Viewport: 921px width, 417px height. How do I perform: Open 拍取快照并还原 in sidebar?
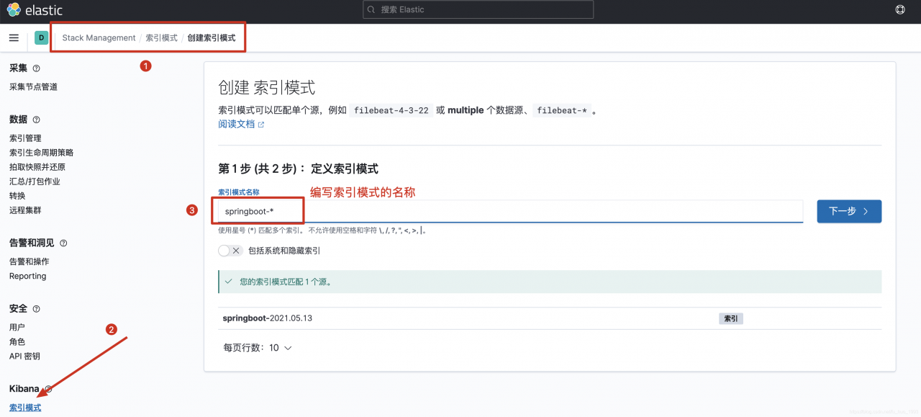click(37, 167)
